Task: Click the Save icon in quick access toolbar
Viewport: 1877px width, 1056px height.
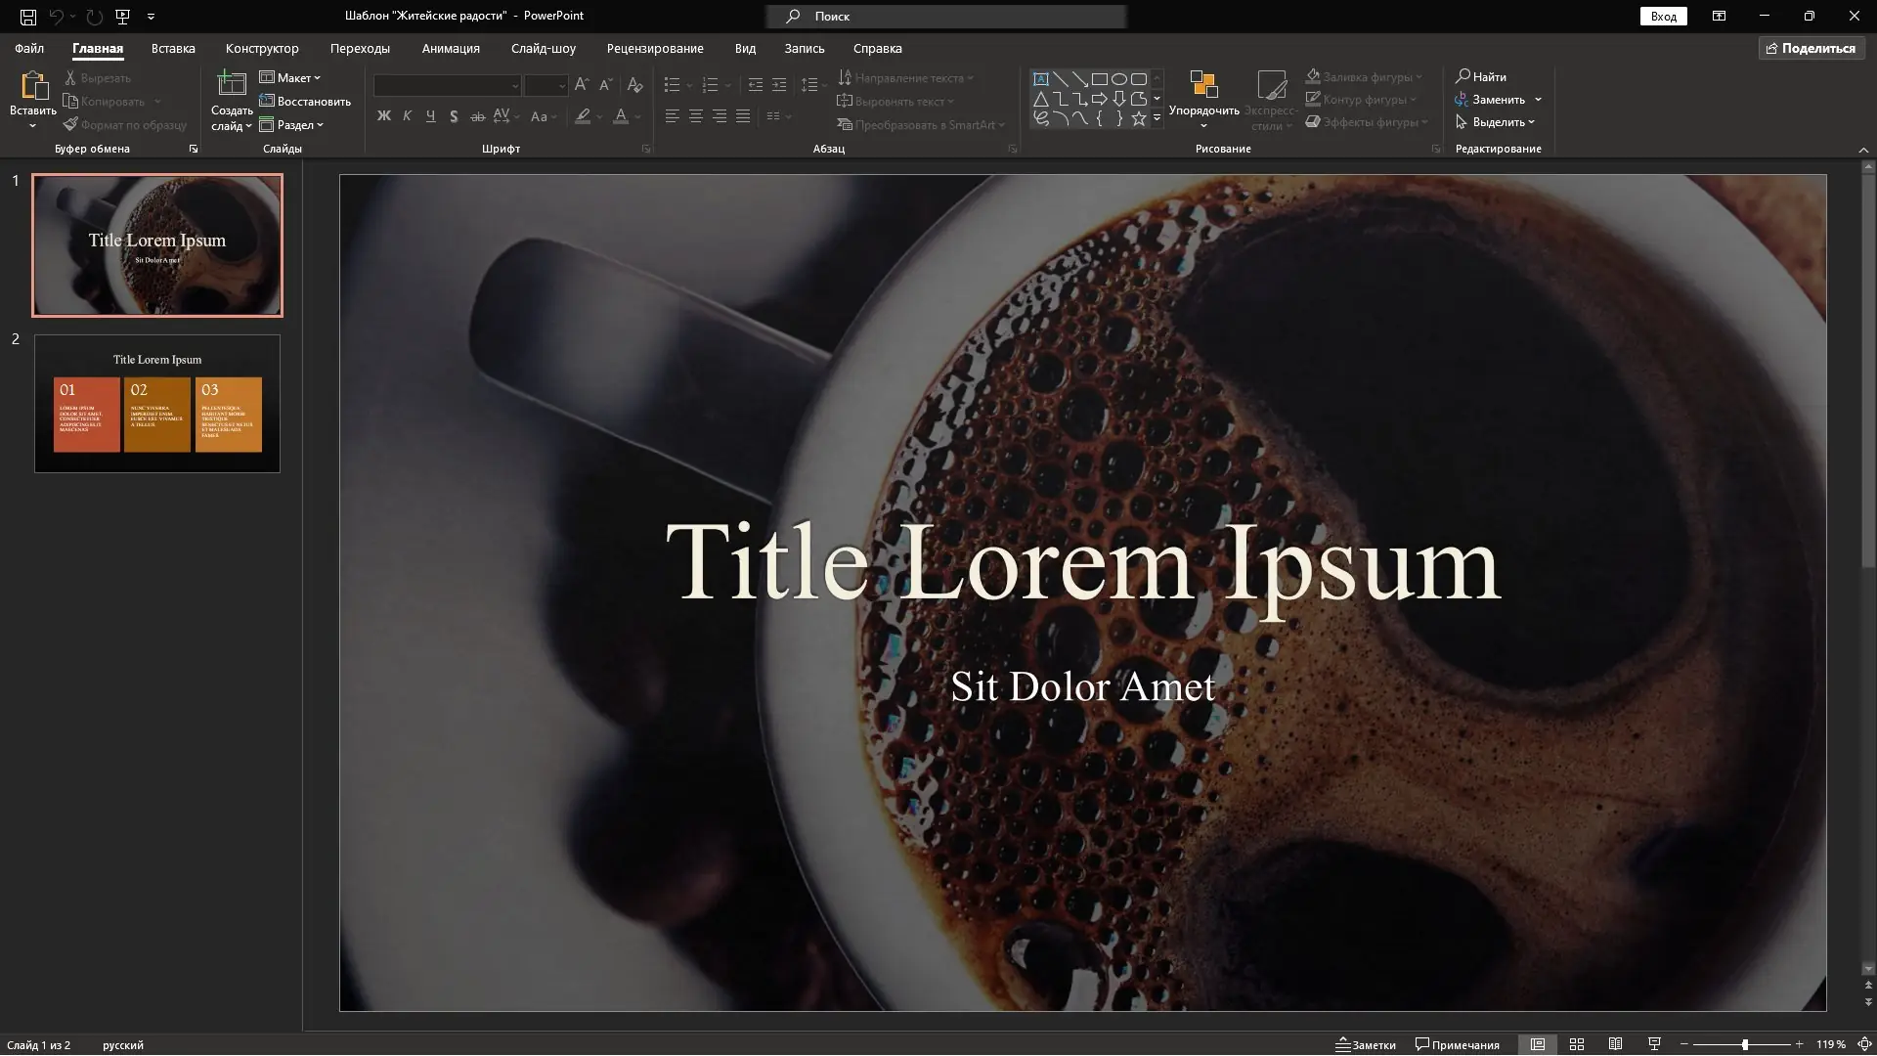Action: pos(28,16)
